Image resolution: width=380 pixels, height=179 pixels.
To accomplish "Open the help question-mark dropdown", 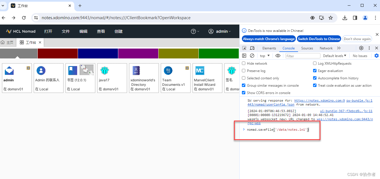I will pos(195,31).
